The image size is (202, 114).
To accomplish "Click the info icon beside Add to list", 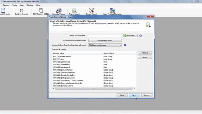I will (140, 35).
